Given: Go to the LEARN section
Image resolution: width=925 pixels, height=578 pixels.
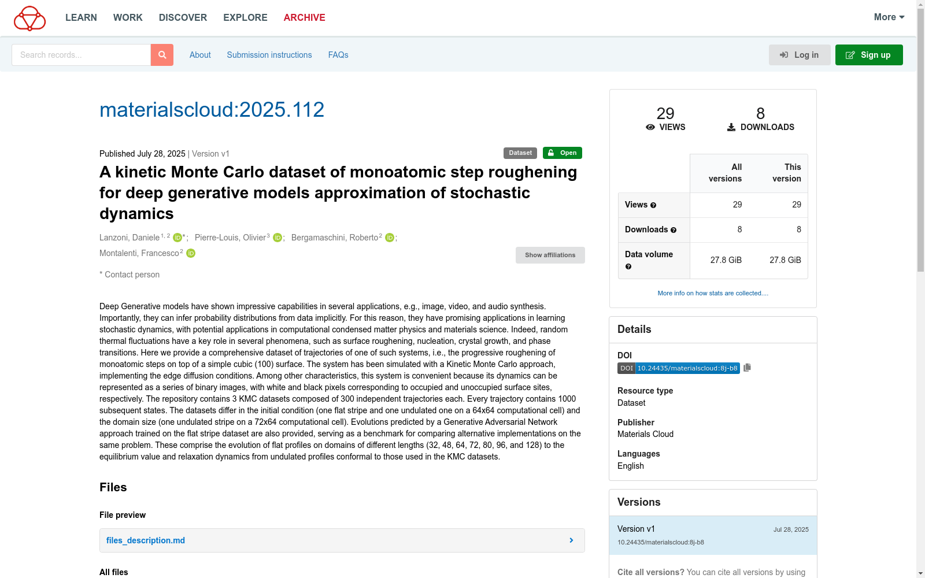Looking at the screenshot, I should (81, 18).
